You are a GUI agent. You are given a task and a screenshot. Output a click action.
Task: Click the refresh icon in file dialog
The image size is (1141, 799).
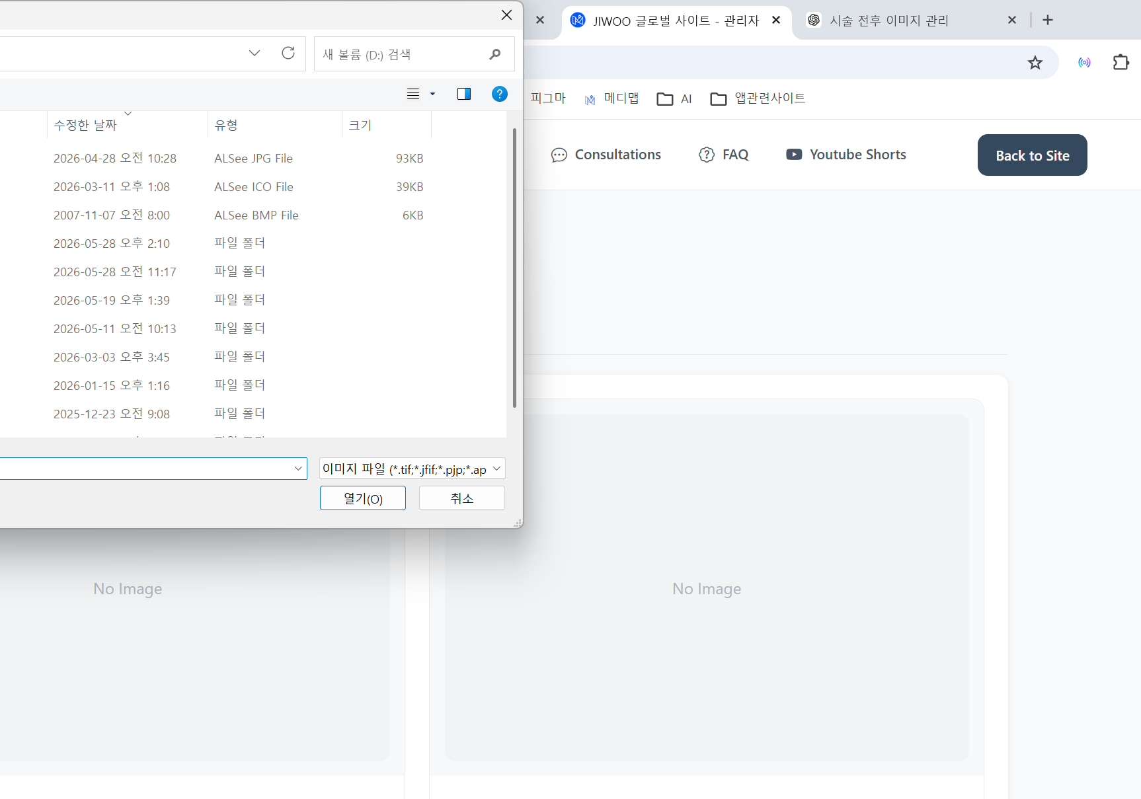point(288,54)
